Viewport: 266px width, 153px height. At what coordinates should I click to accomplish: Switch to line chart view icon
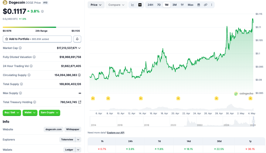tap(133, 5)
